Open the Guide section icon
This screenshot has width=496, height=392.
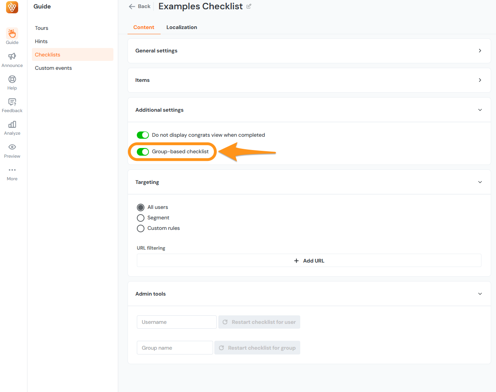[x=12, y=33]
